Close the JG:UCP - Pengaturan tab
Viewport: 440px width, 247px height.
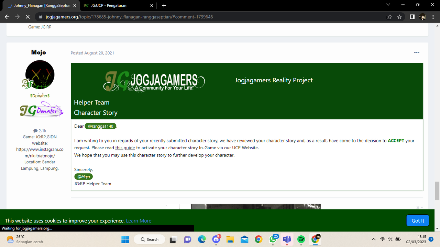pos(152,5)
